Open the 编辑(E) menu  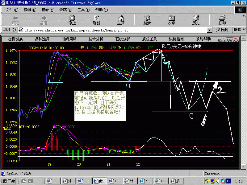(30, 10)
